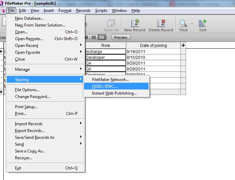The image size is (235, 180).
Task: Choose New From Starter Solution...
Action: point(46,25)
